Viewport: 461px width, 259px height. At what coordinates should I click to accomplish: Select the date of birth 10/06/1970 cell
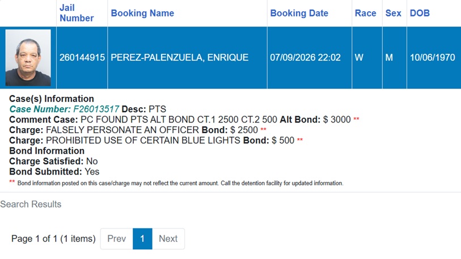434,57
